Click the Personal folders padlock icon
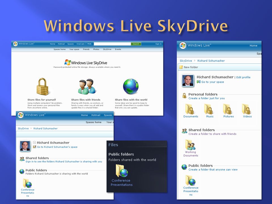Image resolution: width=272 pixels, height=204 pixels. tap(184, 95)
